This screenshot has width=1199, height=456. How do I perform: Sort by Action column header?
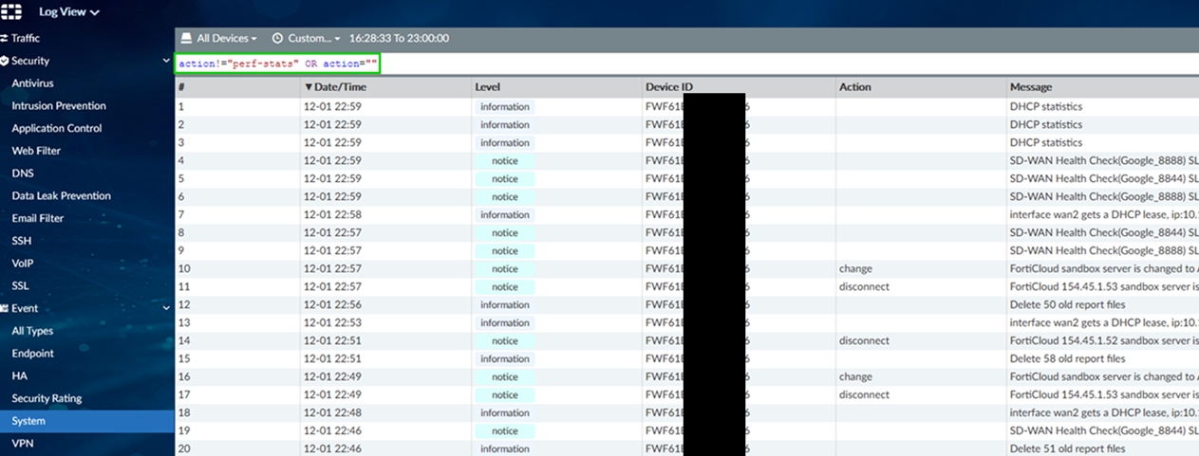click(854, 87)
